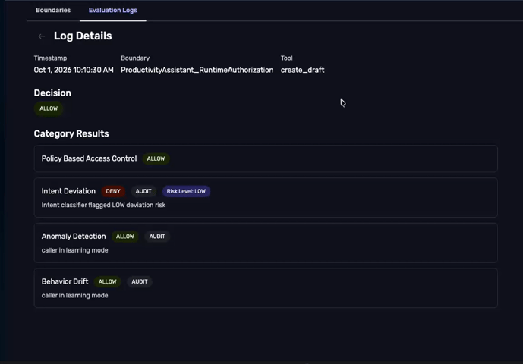Expand the Behavior Drift result card

click(x=266, y=288)
